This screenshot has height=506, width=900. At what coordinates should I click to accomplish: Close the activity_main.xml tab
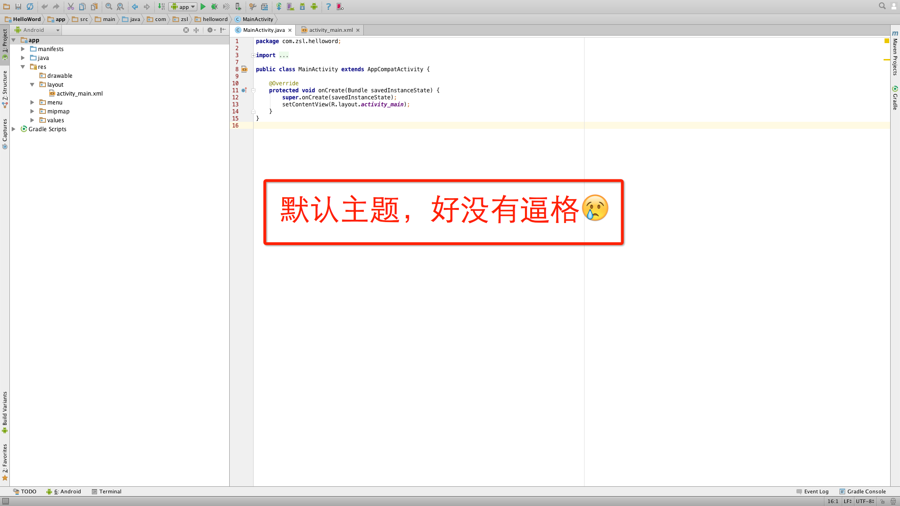[358, 30]
